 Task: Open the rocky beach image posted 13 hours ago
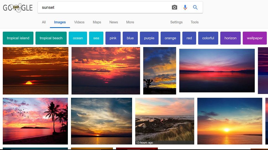pyautogui.click(x=165, y=121)
